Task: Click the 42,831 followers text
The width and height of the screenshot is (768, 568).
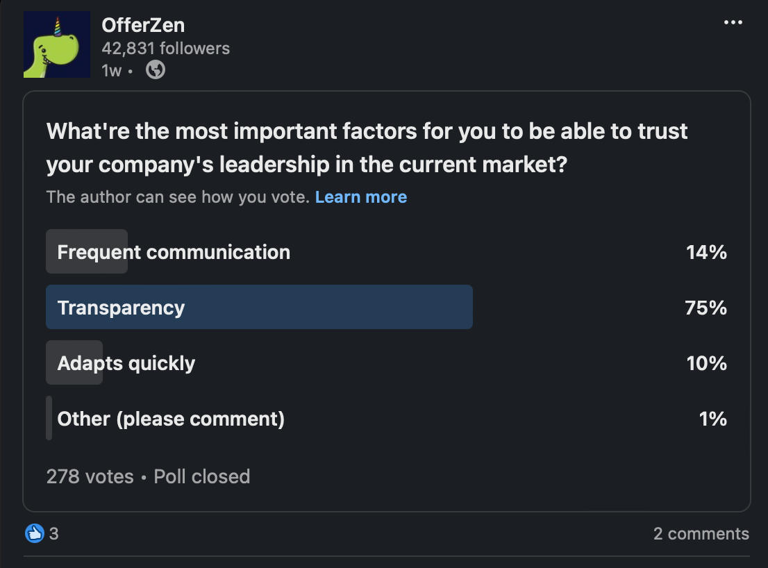Action: [x=165, y=49]
